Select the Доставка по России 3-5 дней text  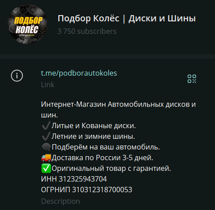(102, 157)
